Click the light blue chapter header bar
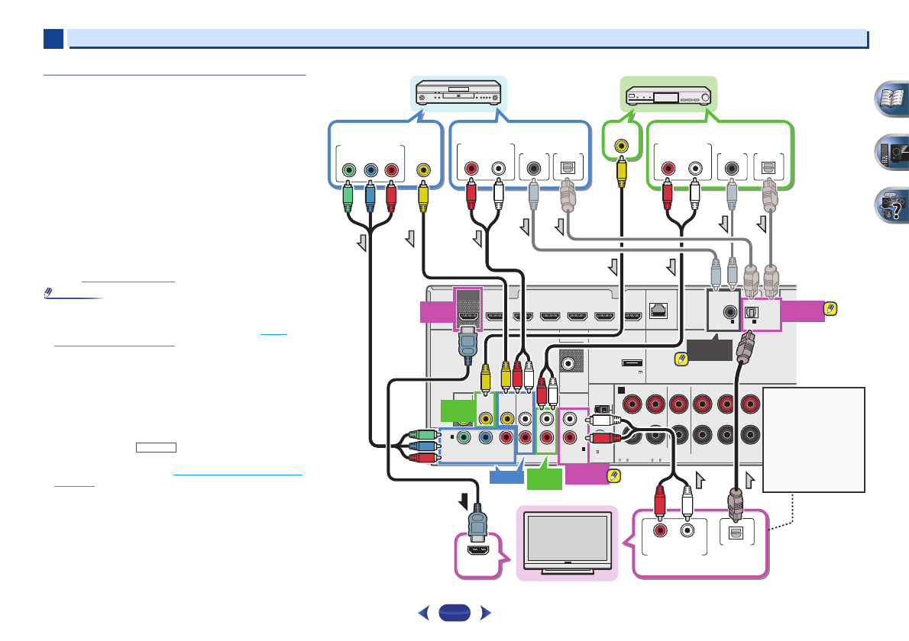The width and height of the screenshot is (909, 641). point(467,38)
